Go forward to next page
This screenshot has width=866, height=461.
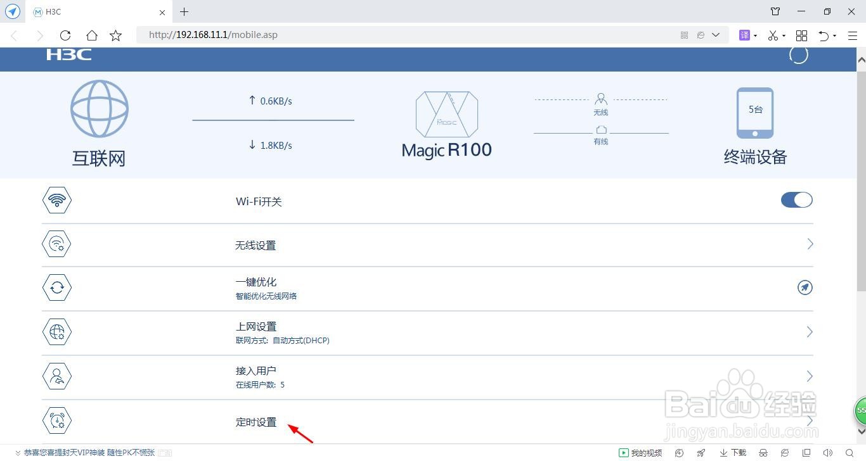[x=40, y=35]
